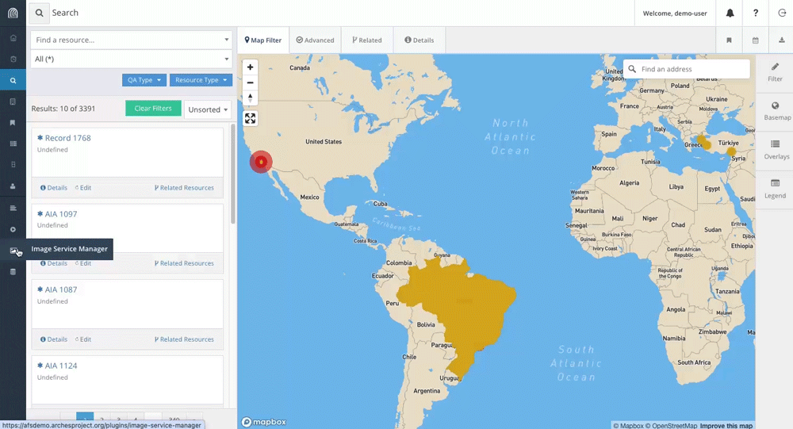The width and height of the screenshot is (793, 429).
Task: Switch to the Details tab
Action: (x=419, y=40)
